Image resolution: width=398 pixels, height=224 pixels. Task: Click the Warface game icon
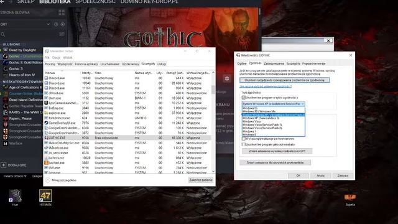point(6,144)
